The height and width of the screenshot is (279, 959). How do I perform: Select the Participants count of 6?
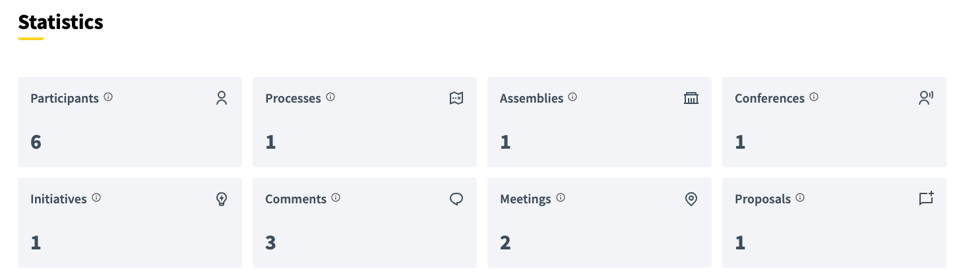[x=36, y=142]
